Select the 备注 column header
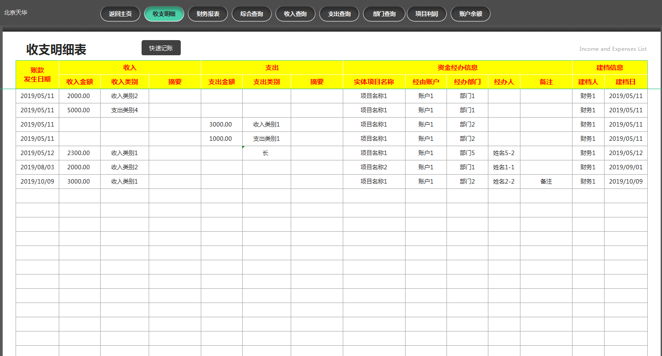 pyautogui.click(x=546, y=82)
